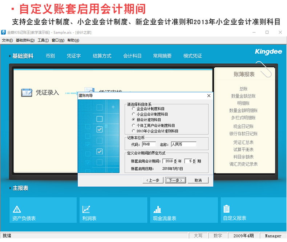The height and width of the screenshot is (242, 287).
Task: Select 小企业会计制度科目 radio option
Action: click(x=133, y=114)
